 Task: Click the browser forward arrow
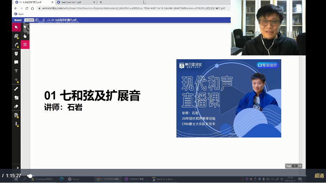[21, 8]
